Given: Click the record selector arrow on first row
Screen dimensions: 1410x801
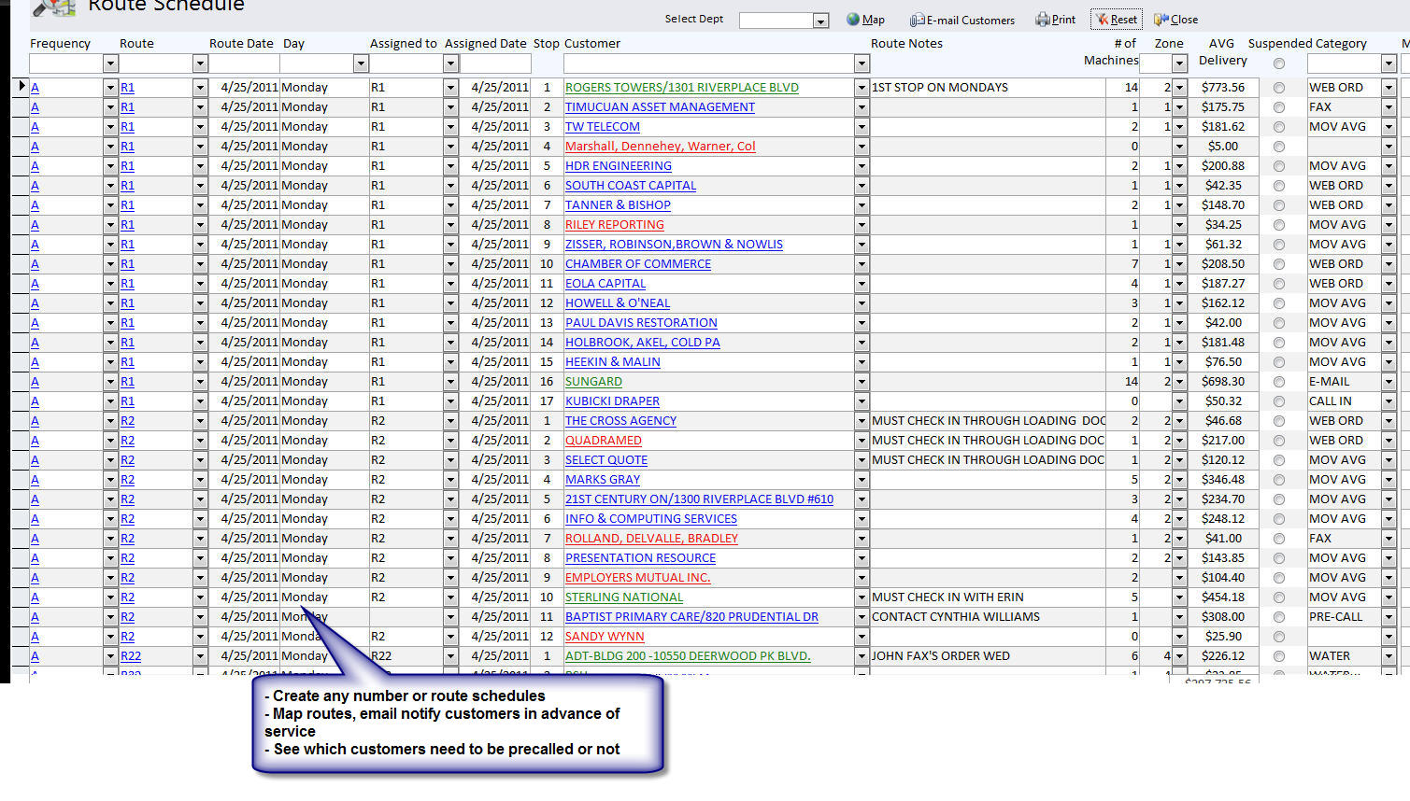Looking at the screenshot, I should [x=21, y=87].
